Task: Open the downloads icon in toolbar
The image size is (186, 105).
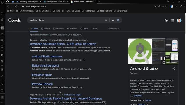Action: pyautogui.click(x=180, y=6)
